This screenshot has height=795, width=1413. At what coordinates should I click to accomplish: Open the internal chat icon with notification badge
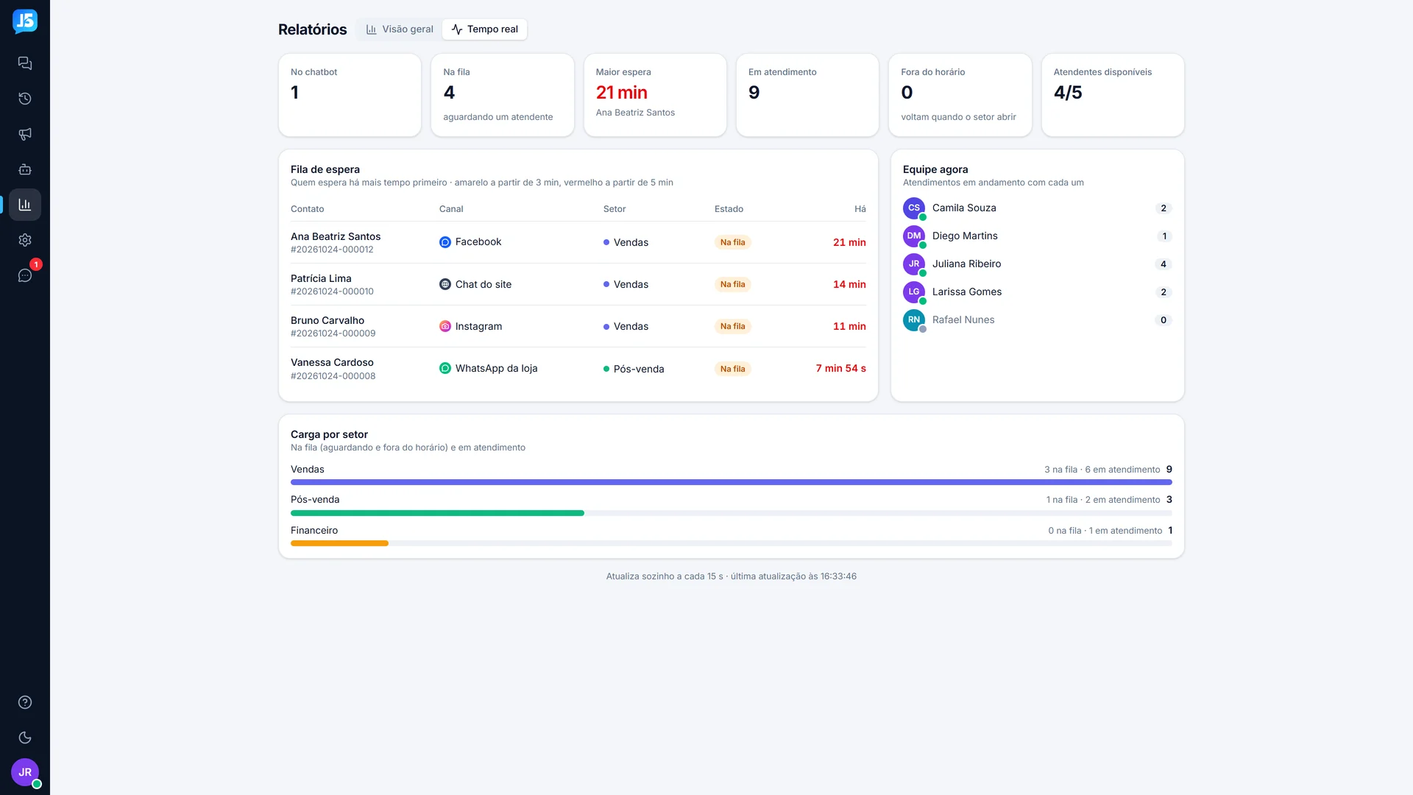click(25, 275)
